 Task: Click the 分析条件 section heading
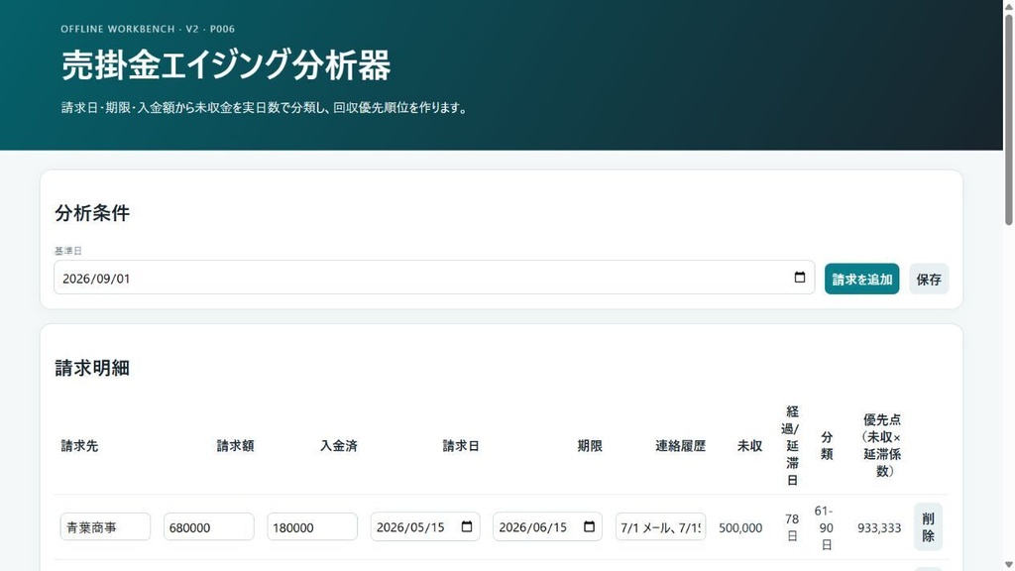pyautogui.click(x=92, y=213)
